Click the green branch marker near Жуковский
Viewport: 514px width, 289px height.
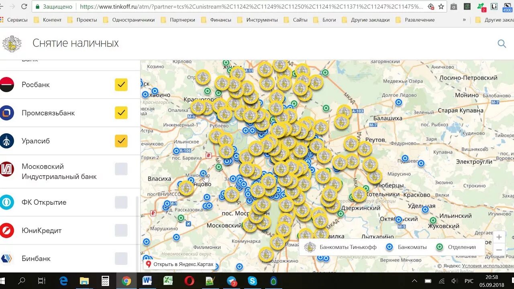point(433,220)
